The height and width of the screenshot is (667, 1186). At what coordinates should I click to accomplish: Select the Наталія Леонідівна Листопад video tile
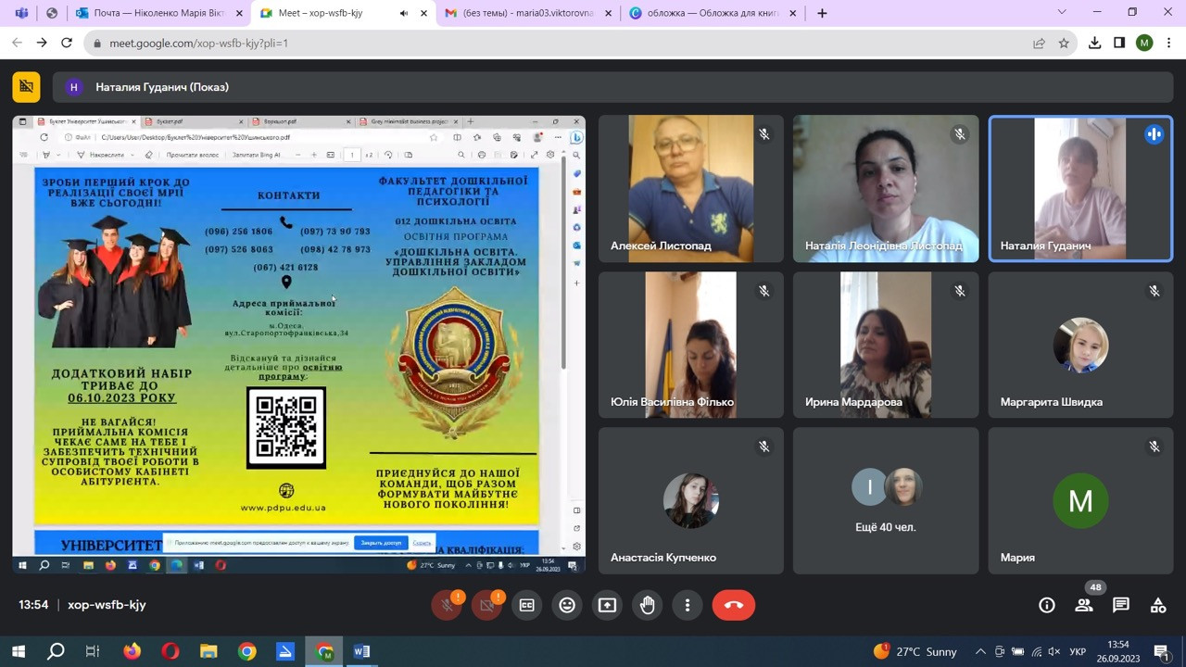[x=886, y=189]
